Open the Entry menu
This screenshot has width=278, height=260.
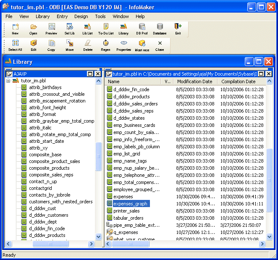click(x=62, y=16)
